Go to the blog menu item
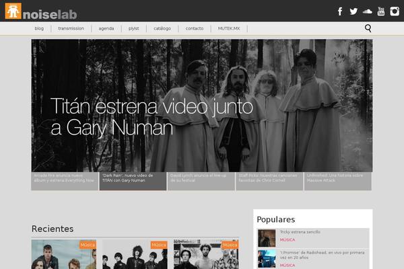The image size is (404, 269). 39,28
